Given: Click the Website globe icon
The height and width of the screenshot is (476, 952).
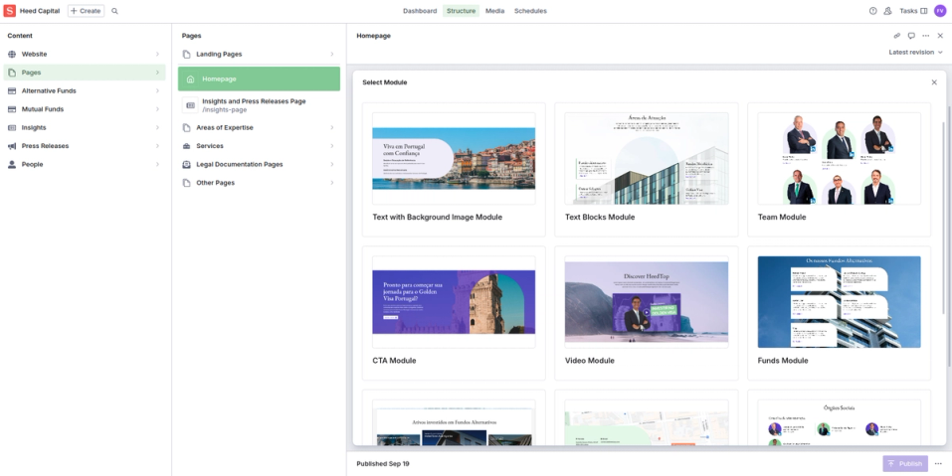Looking at the screenshot, I should click(12, 54).
